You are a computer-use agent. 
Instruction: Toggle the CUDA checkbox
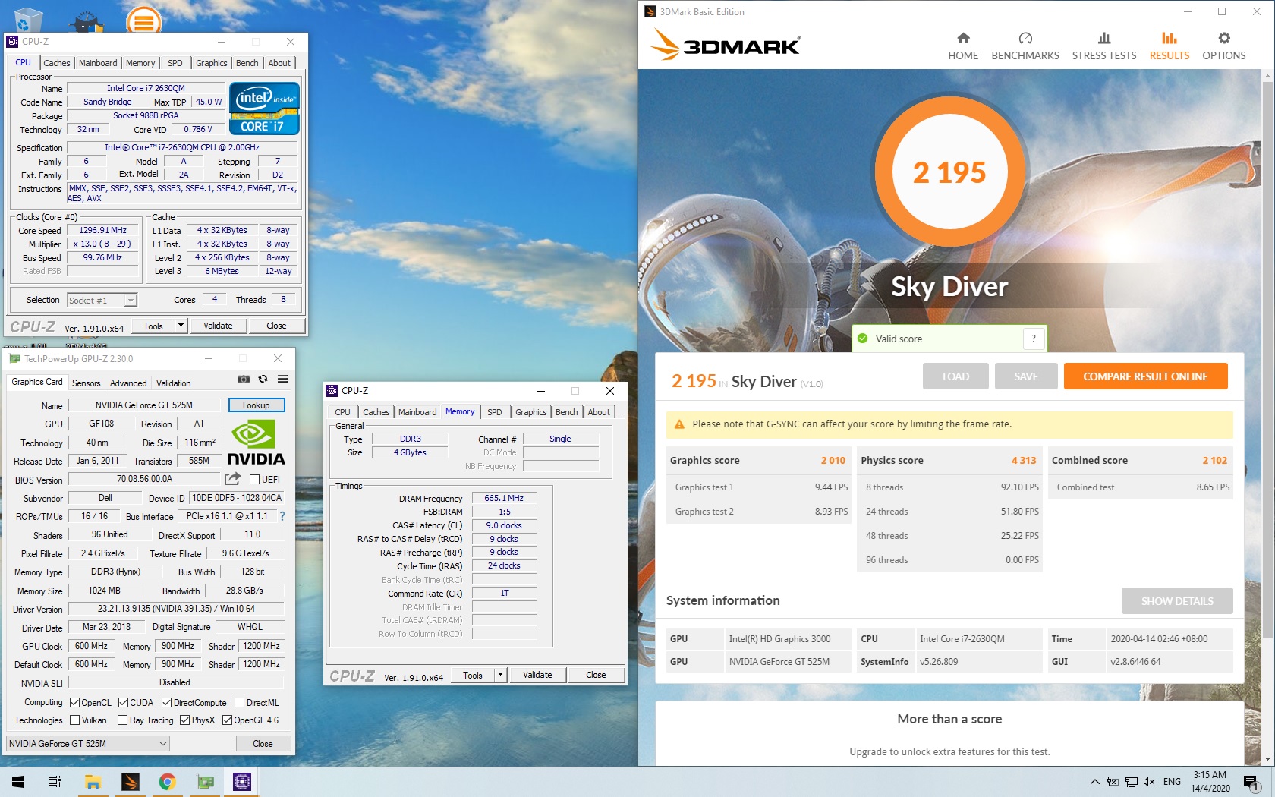click(123, 703)
